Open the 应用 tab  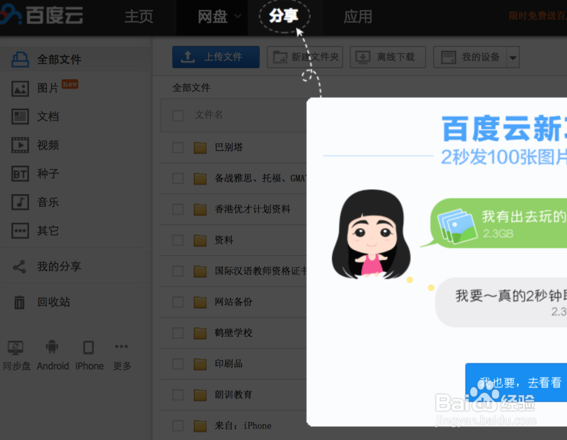click(358, 16)
